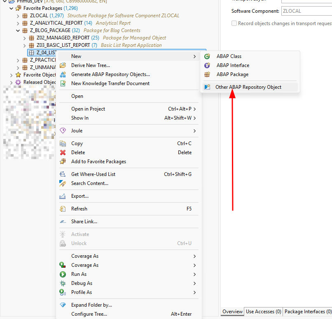The width and height of the screenshot is (332, 319).
Task: Select the Z_04_LIS package tree row
Action: (x=42, y=53)
